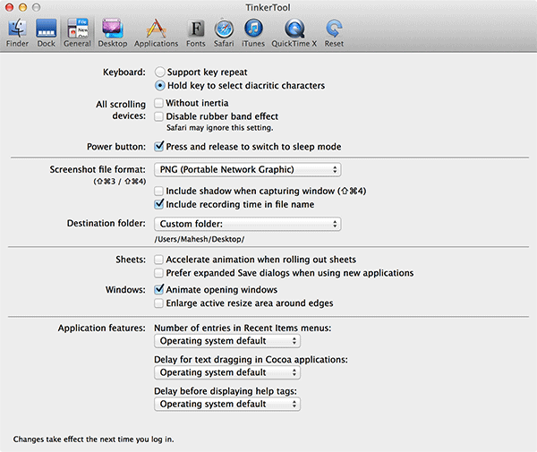Toggle Animate opening windows checkbox
The width and height of the screenshot is (537, 452).
point(159,290)
